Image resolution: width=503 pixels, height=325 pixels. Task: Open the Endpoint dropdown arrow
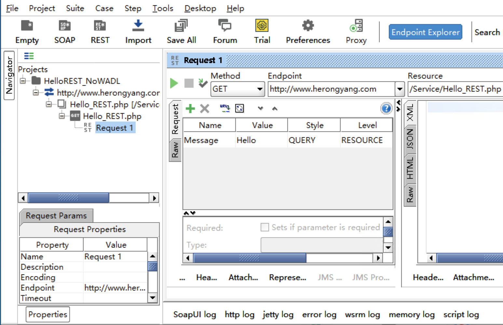point(400,89)
